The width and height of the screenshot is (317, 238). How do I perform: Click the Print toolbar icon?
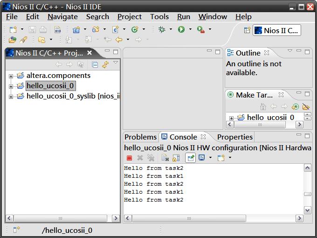point(43,29)
